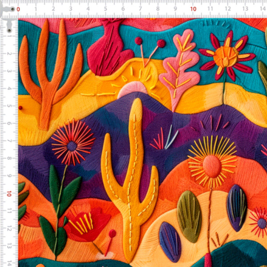Click the fabric pattern preview image
Image resolution: width=267 pixels, height=267 pixels.
[x=142, y=142]
